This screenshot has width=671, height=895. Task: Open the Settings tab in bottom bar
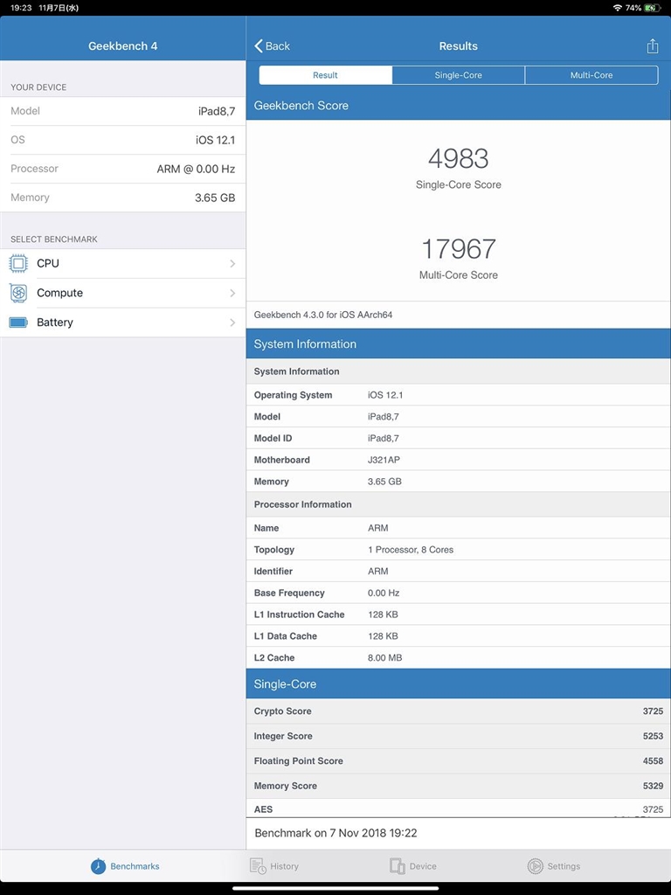(553, 866)
